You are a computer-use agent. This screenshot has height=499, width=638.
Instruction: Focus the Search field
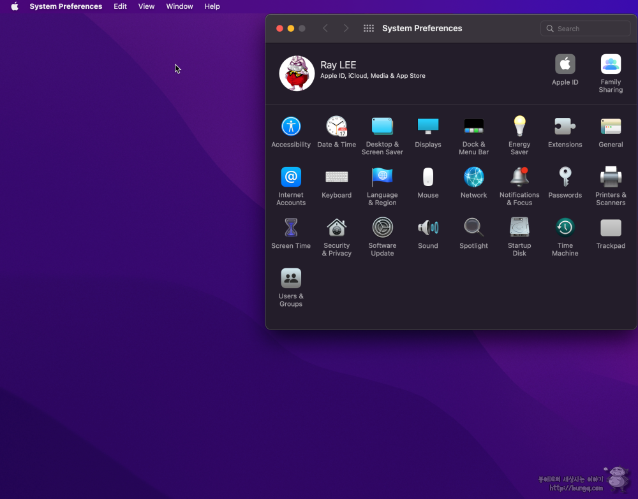pos(585,29)
